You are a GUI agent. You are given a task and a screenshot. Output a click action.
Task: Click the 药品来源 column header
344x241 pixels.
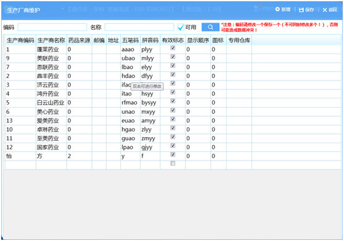[79, 40]
